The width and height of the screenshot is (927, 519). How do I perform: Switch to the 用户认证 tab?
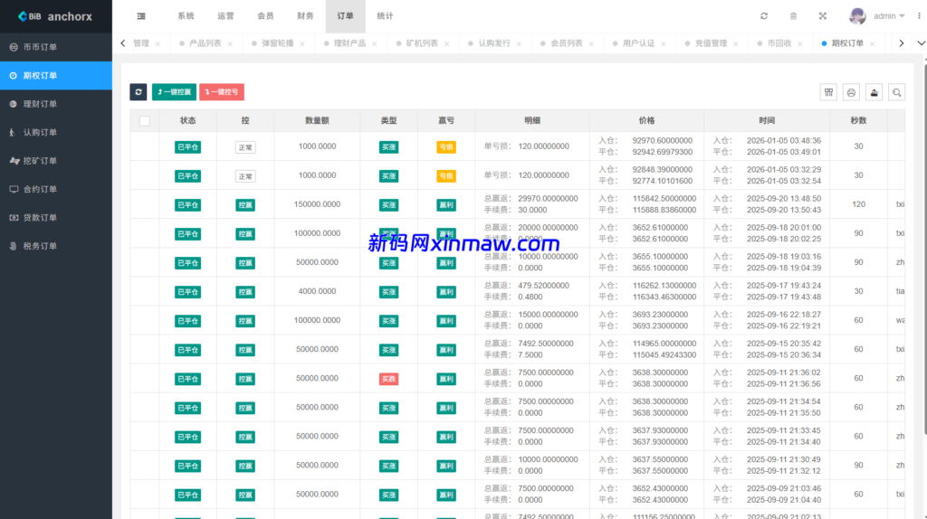coord(638,43)
